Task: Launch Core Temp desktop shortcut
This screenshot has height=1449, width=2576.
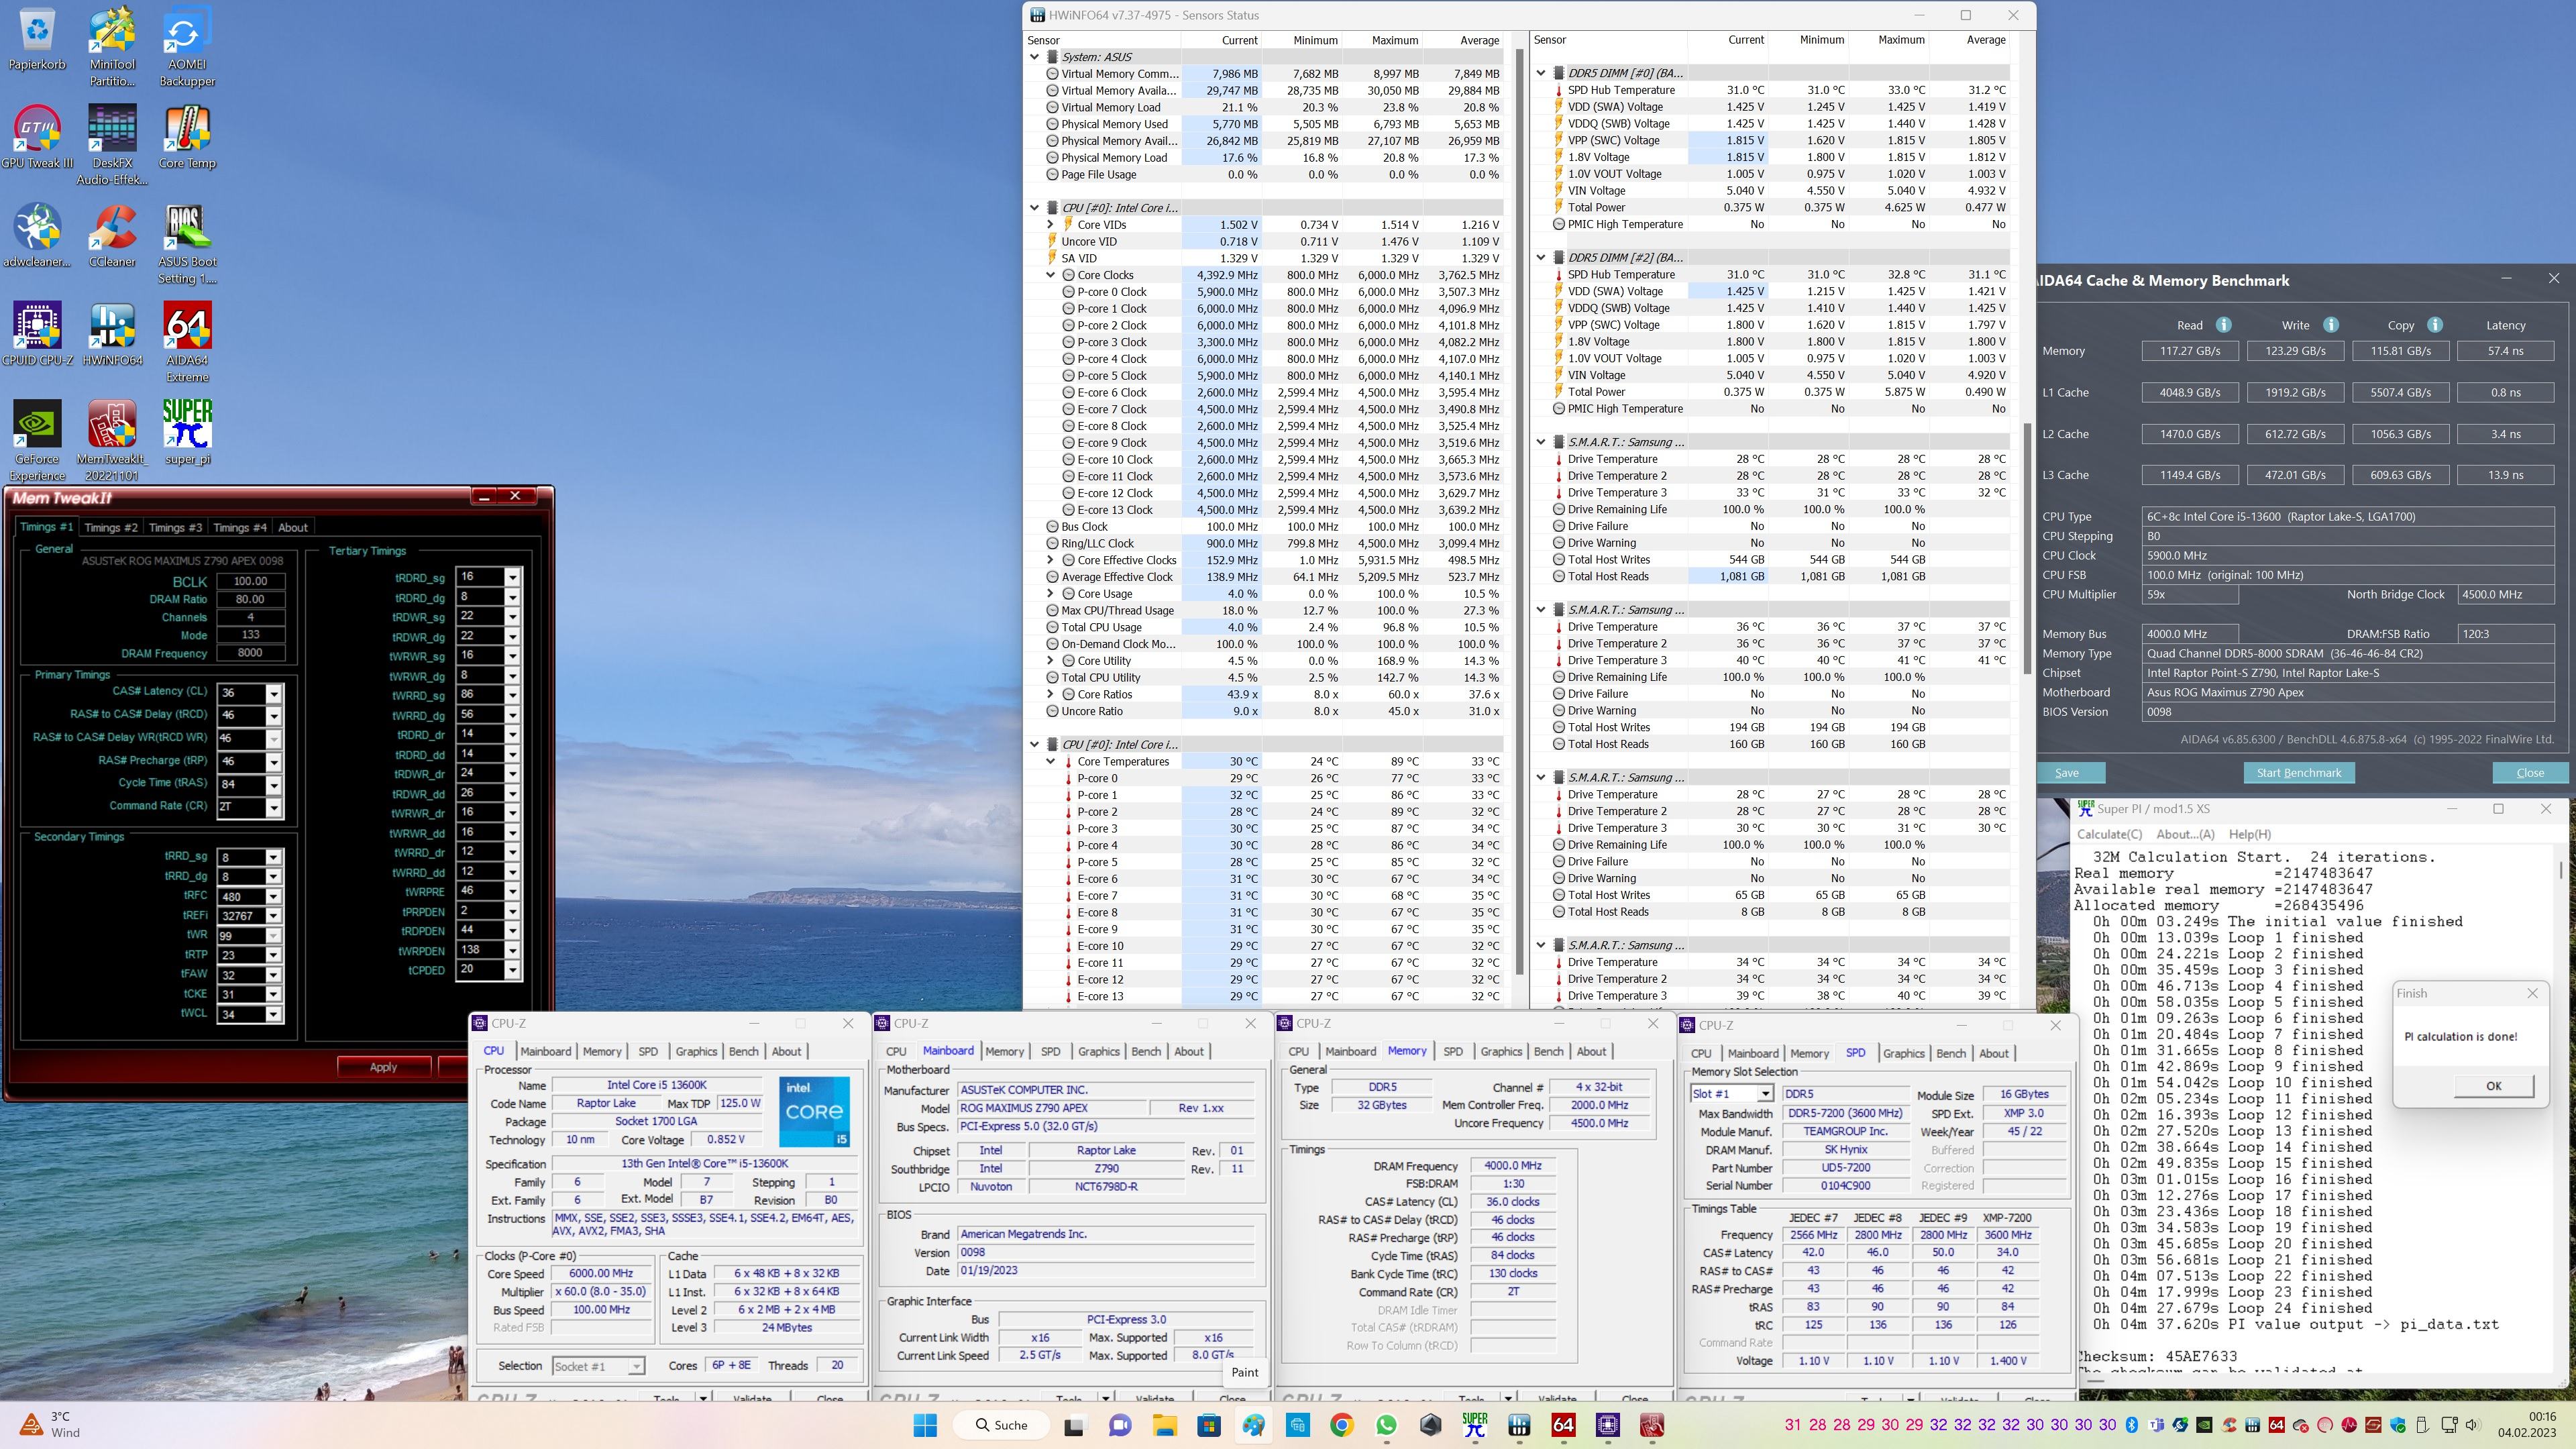Action: (187, 137)
